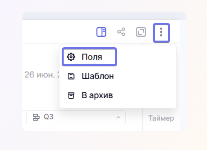Select the Поля menu entry
Screen dimensions: 207x150
pyautogui.click(x=89, y=57)
